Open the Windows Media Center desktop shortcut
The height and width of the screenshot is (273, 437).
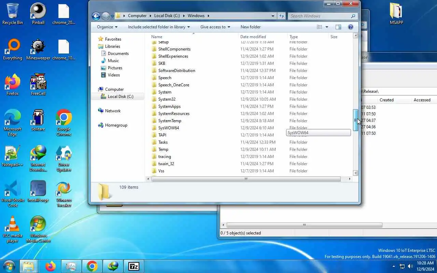[x=38, y=229]
